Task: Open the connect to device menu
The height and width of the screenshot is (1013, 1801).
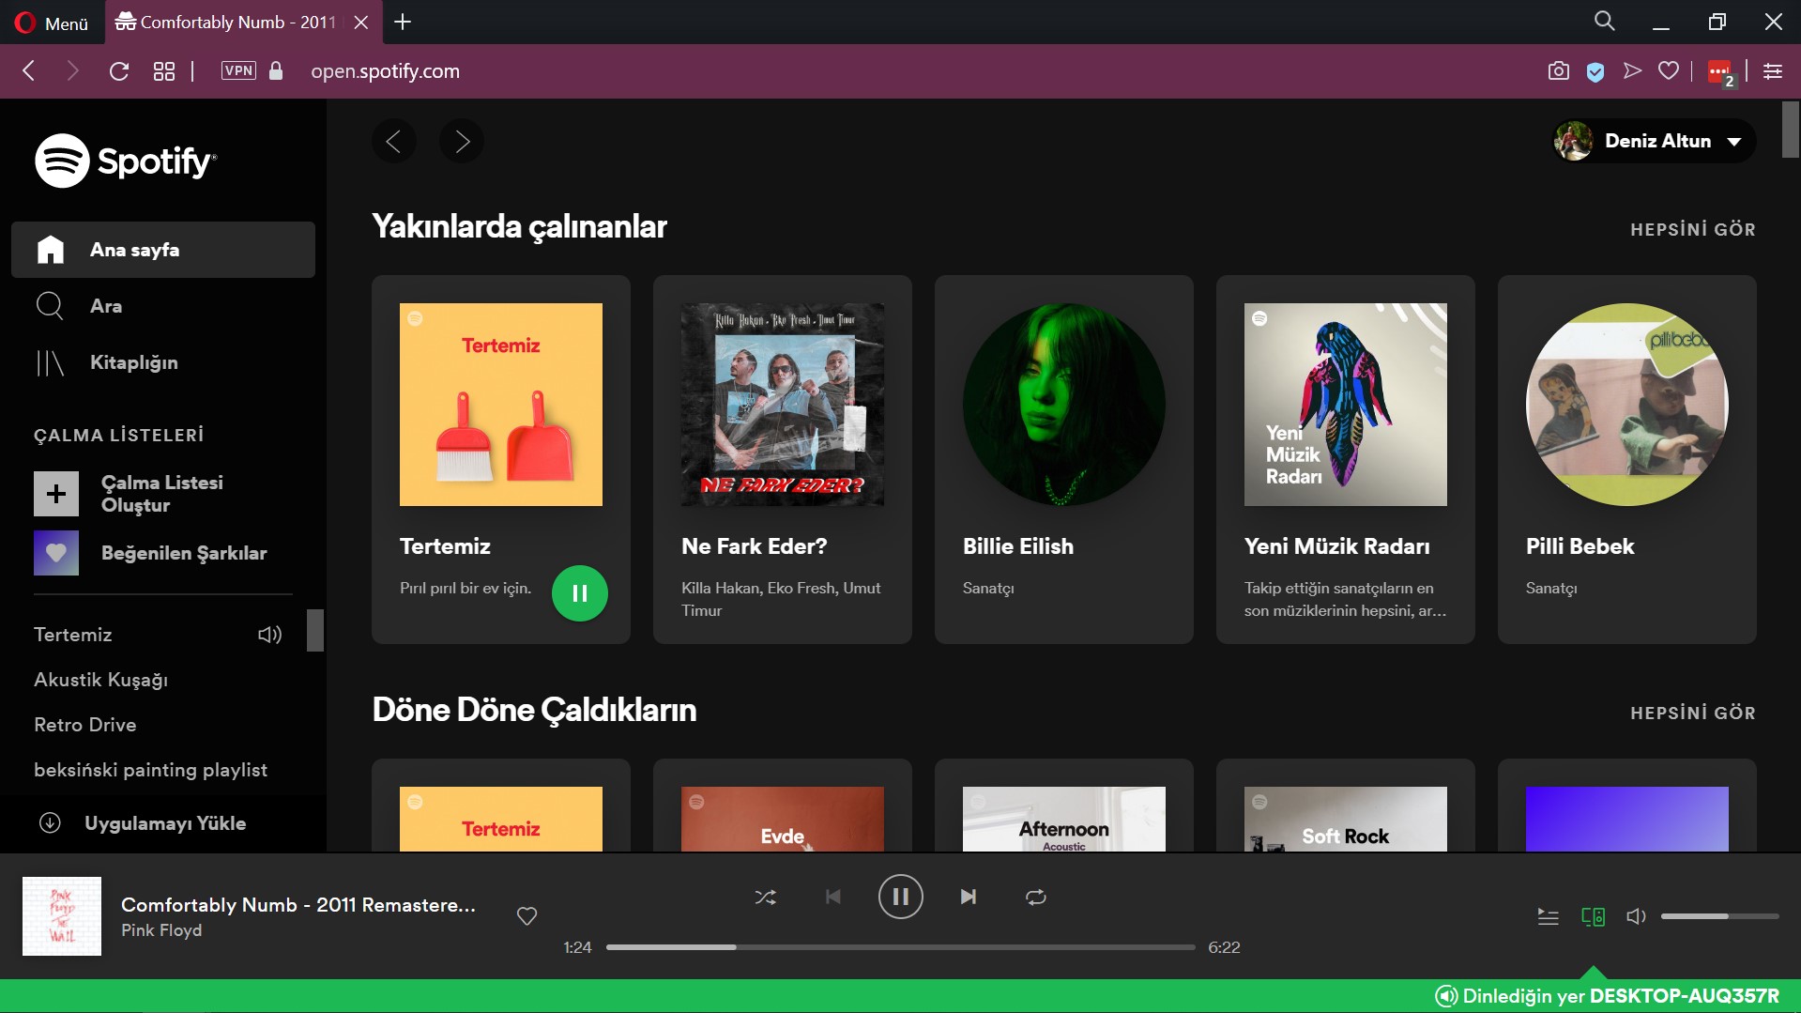Action: click(x=1593, y=916)
